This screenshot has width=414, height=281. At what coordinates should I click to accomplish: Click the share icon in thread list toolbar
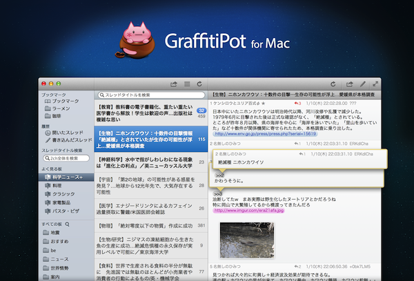click(x=173, y=84)
